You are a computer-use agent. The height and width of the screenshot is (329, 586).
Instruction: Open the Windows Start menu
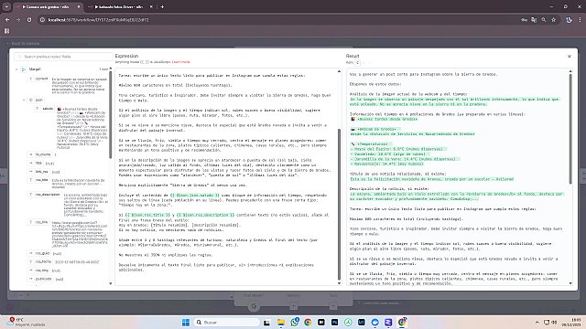(x=186, y=323)
